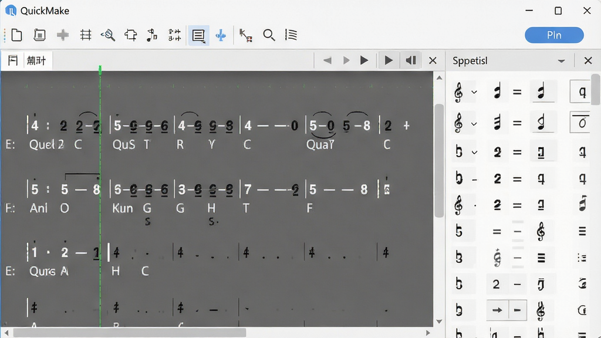
Task: Select the treble clef in sixth panel row
Action: click(541, 231)
